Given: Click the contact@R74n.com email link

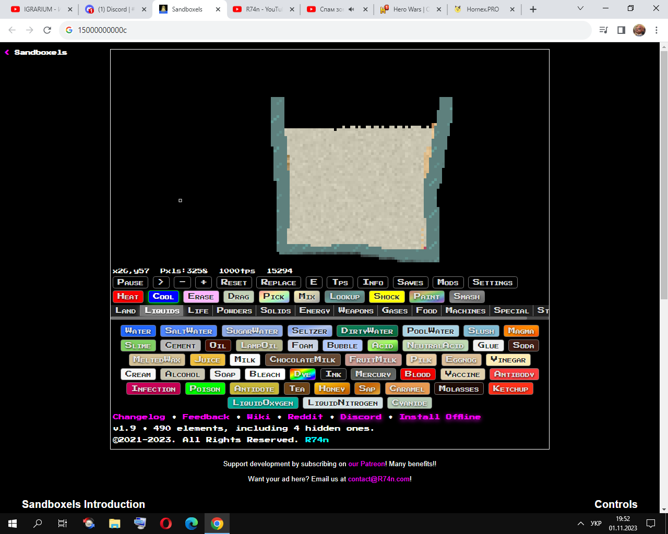Looking at the screenshot, I should (379, 479).
